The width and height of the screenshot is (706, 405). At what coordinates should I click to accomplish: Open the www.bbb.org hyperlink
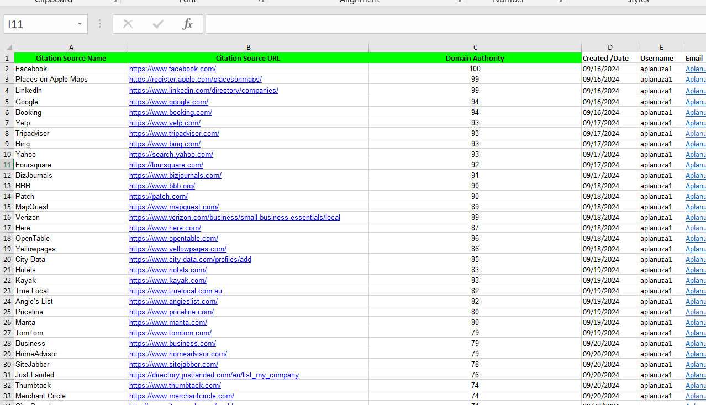tap(162, 186)
